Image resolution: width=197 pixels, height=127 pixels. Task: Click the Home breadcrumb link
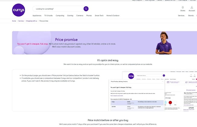click(x=14, y=21)
